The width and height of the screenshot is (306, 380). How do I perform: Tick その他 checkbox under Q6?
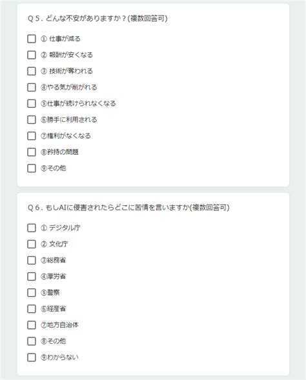click(32, 341)
